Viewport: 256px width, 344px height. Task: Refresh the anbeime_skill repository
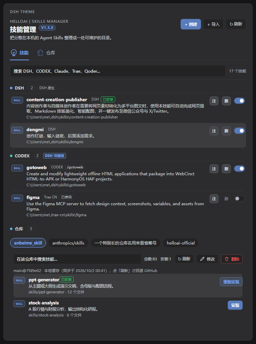tap(184, 259)
